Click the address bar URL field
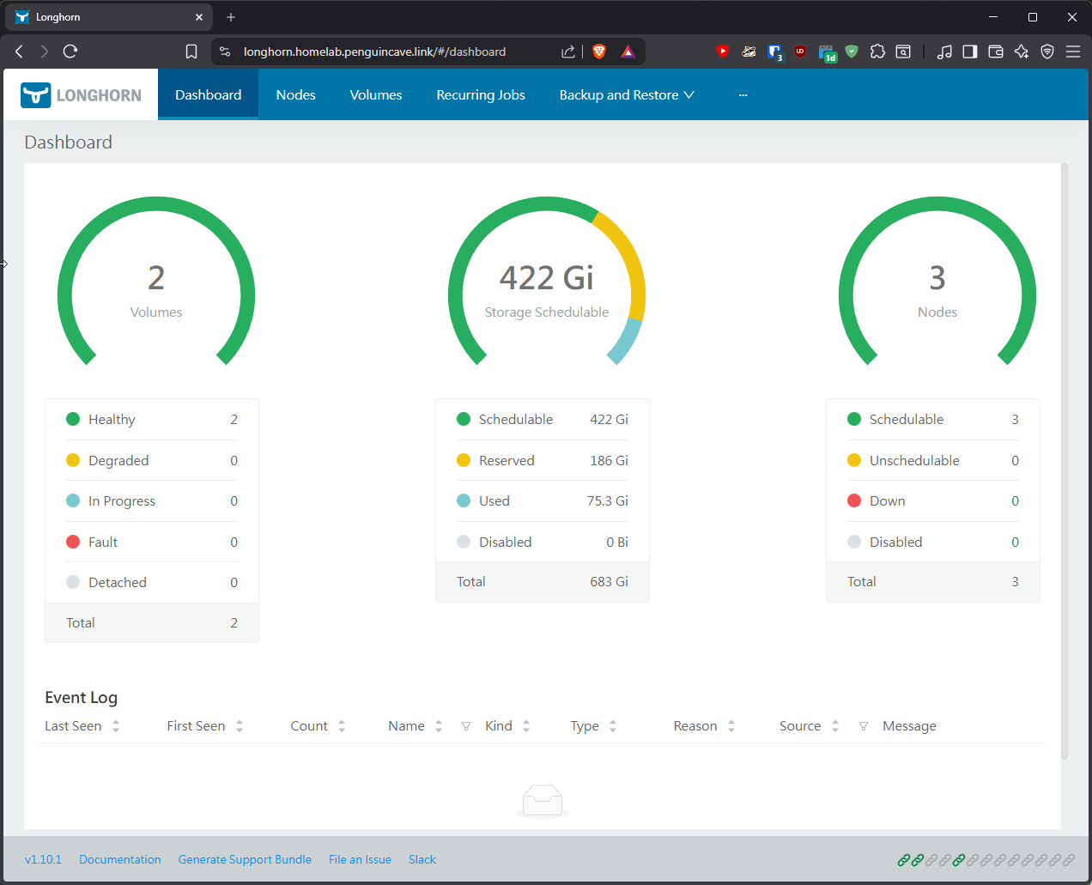Image resolution: width=1092 pixels, height=885 pixels. coord(374,52)
